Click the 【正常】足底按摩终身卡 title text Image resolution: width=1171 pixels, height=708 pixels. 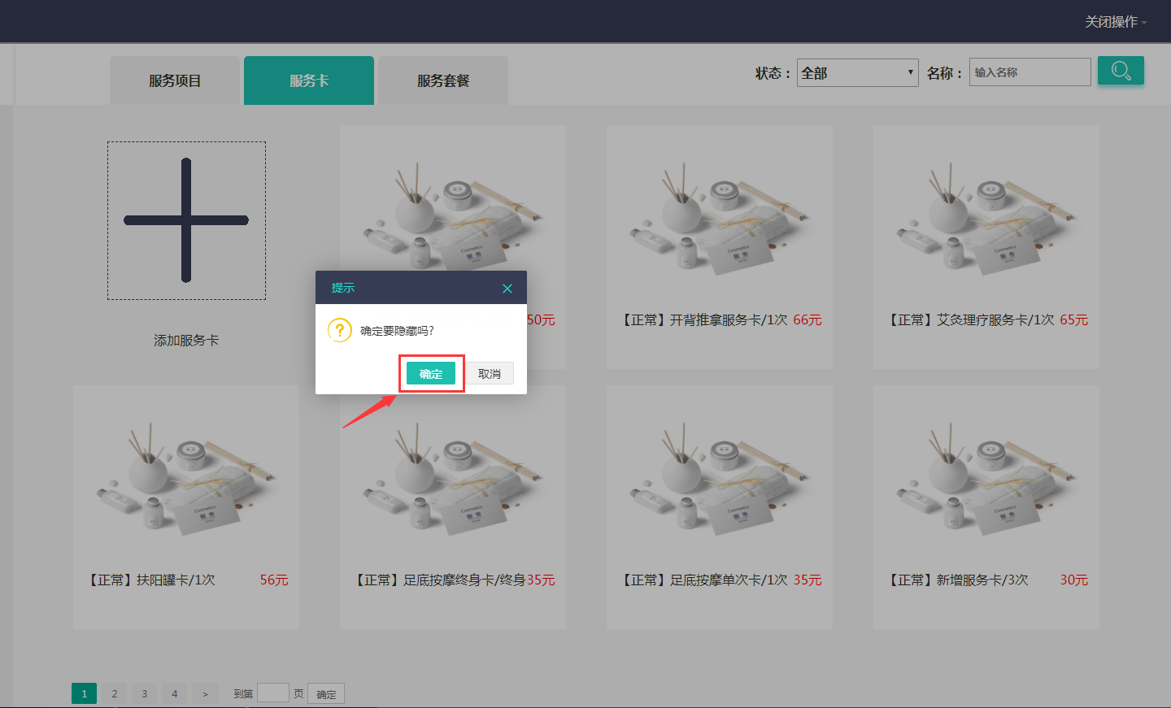tap(439, 580)
